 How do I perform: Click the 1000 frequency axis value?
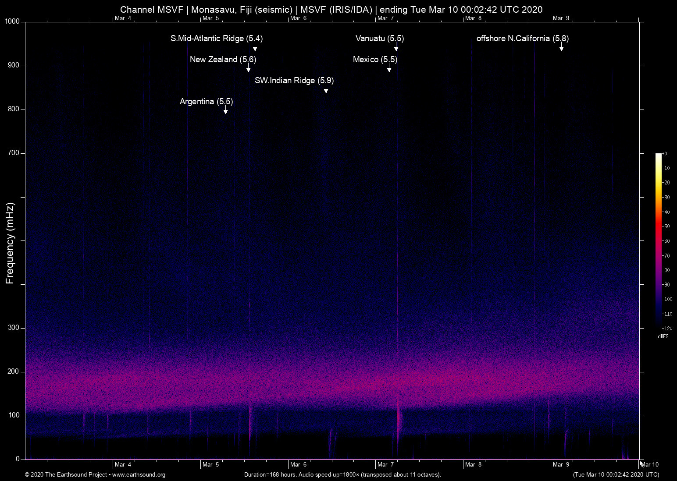tap(12, 21)
